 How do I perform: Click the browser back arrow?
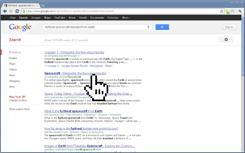point(5,11)
